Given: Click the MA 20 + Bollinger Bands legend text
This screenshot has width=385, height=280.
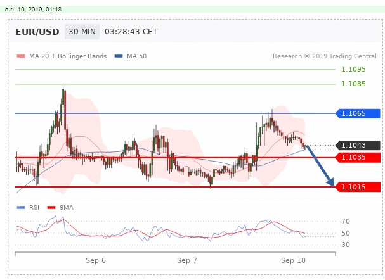Looking at the screenshot, I should 68,56.
